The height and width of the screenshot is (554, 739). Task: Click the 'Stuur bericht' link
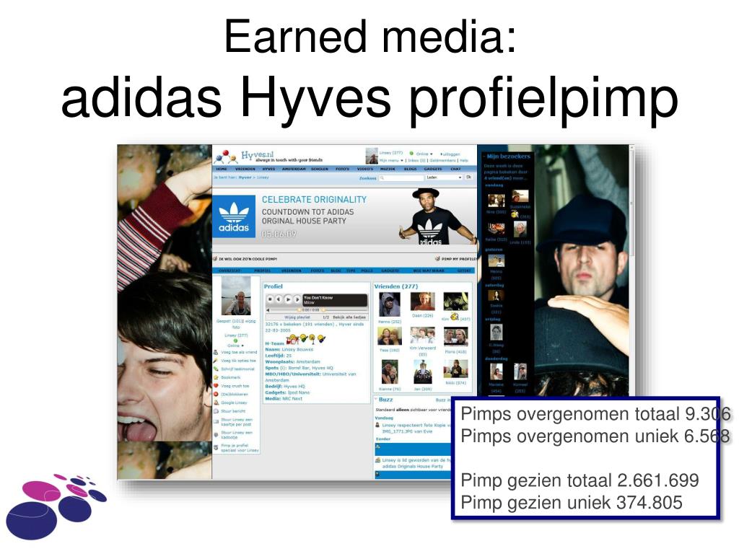pos(233,411)
